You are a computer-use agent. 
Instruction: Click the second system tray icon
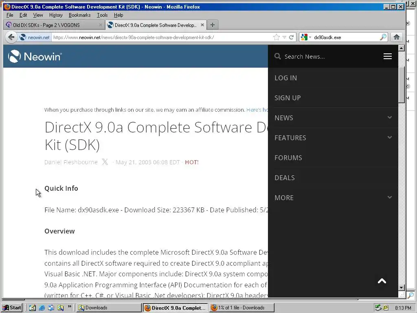point(386,308)
